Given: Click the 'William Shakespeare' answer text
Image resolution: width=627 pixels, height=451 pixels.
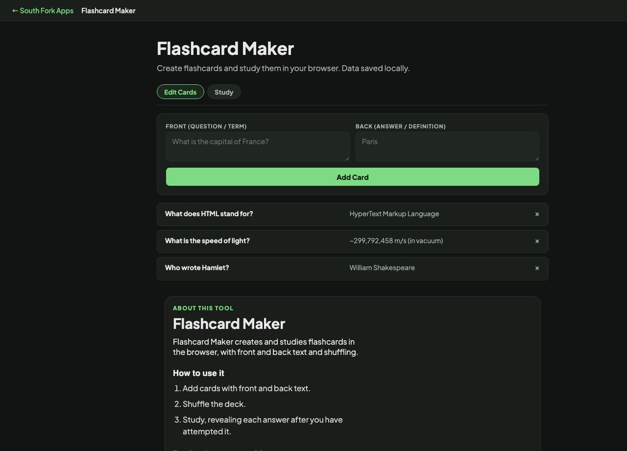Looking at the screenshot, I should coord(382,268).
